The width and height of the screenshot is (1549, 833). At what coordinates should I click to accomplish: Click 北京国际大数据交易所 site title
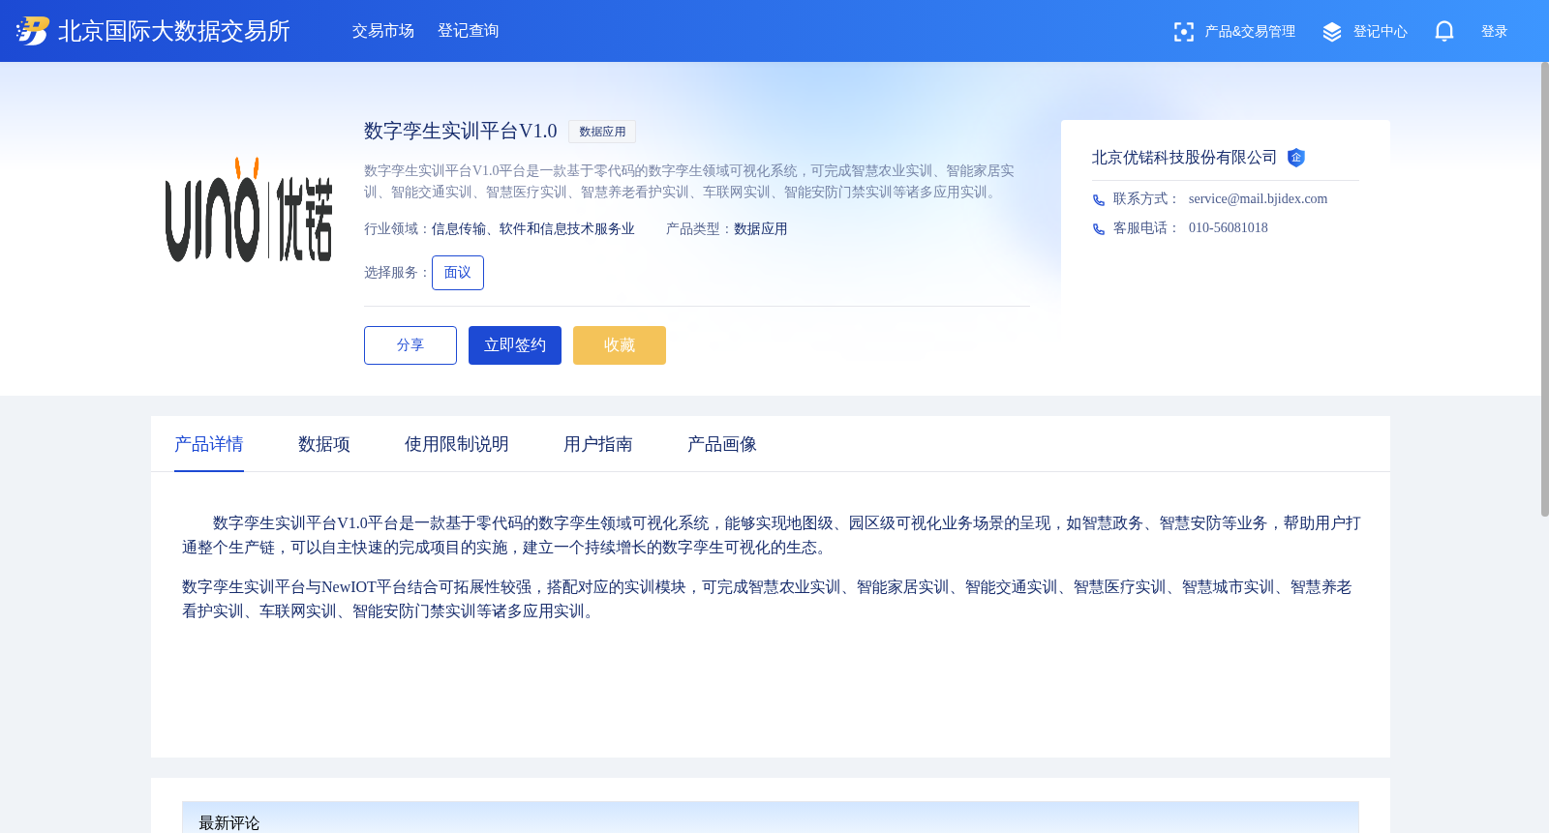pos(174,31)
